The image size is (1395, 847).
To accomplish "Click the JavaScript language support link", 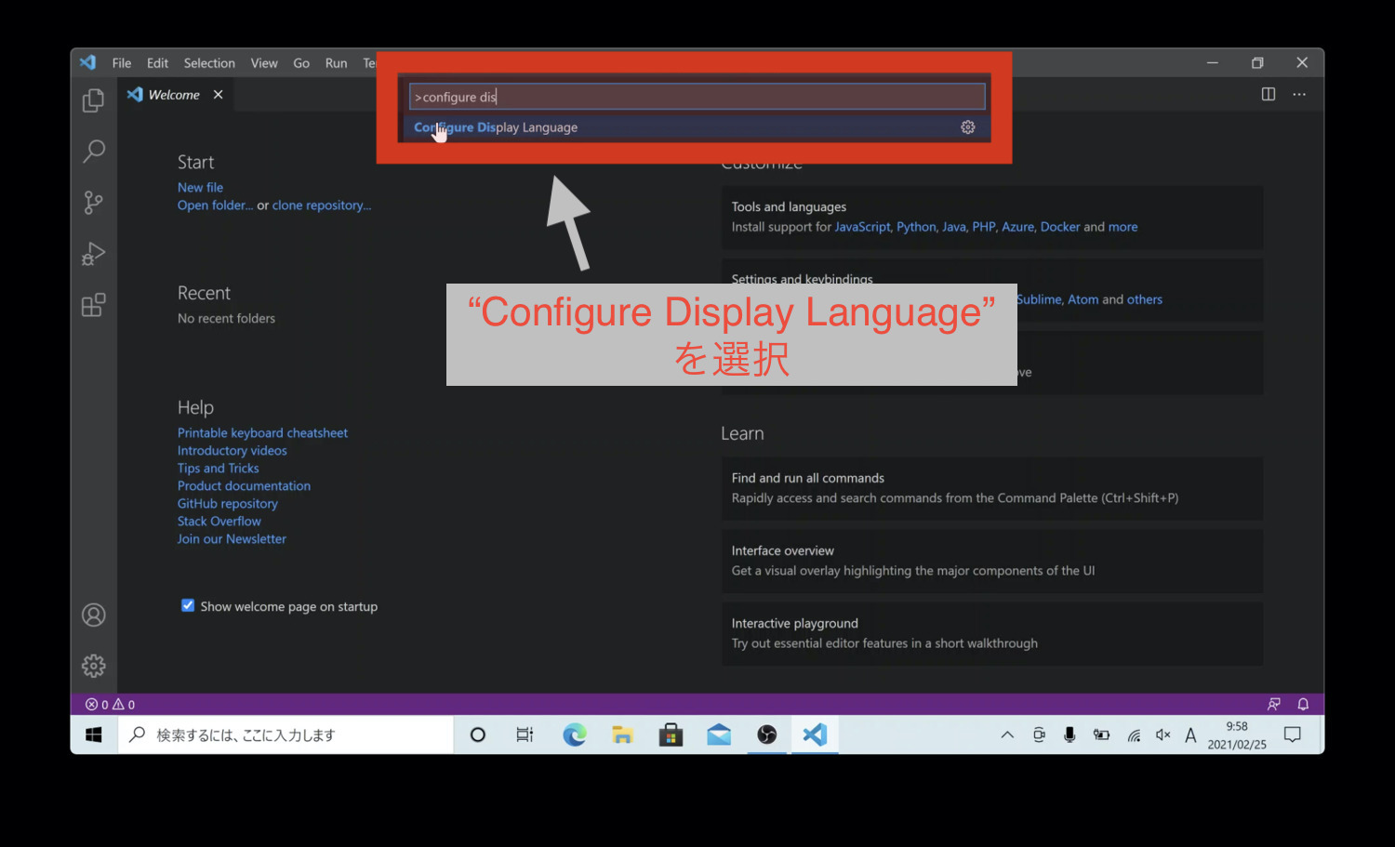I will [862, 227].
